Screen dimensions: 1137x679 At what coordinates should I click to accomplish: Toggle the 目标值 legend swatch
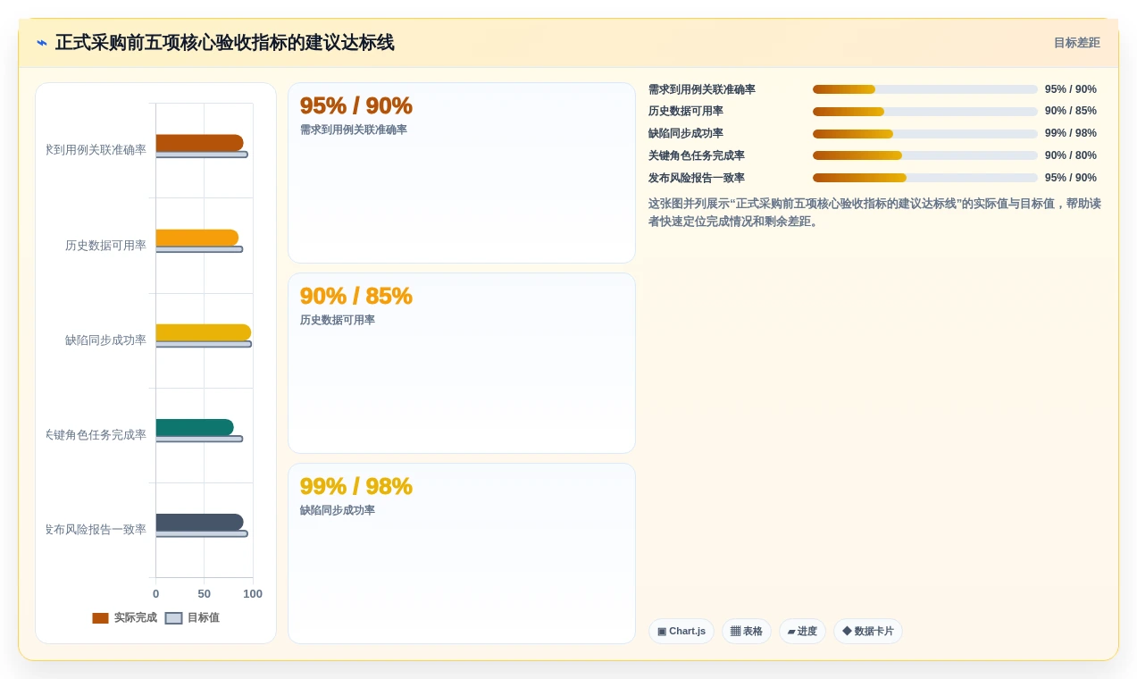point(173,618)
